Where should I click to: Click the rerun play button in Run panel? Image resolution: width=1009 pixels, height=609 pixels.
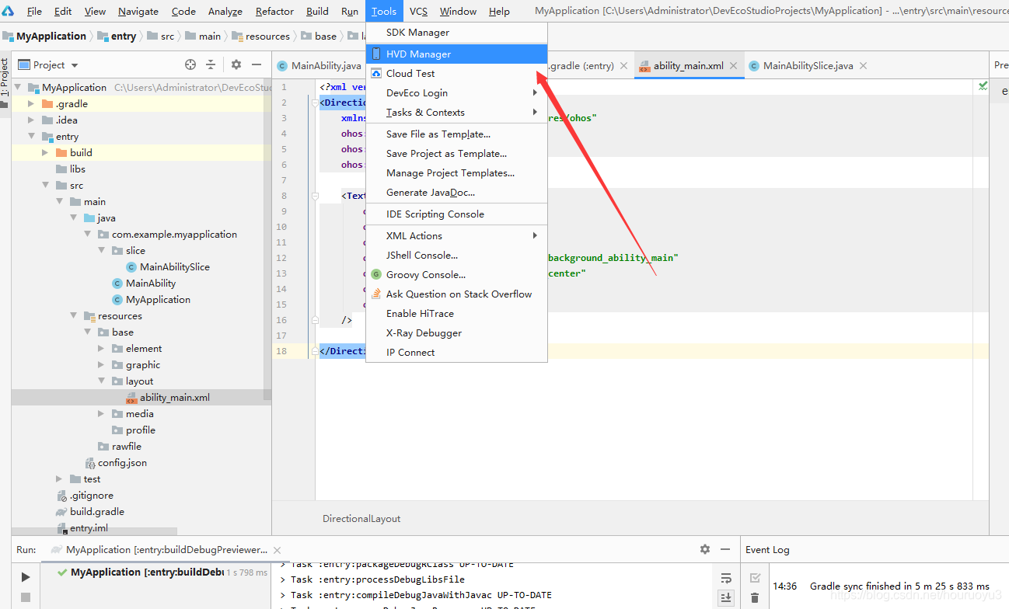26,576
